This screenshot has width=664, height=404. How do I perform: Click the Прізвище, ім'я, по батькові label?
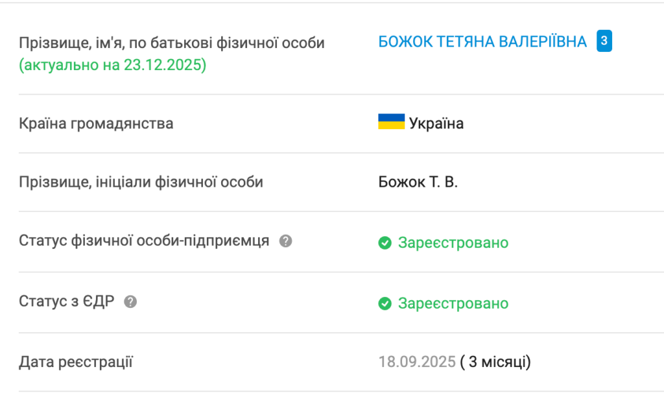click(x=172, y=43)
